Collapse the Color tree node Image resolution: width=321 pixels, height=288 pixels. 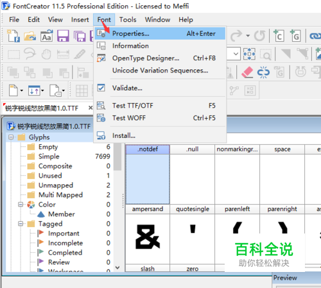coord(21,205)
